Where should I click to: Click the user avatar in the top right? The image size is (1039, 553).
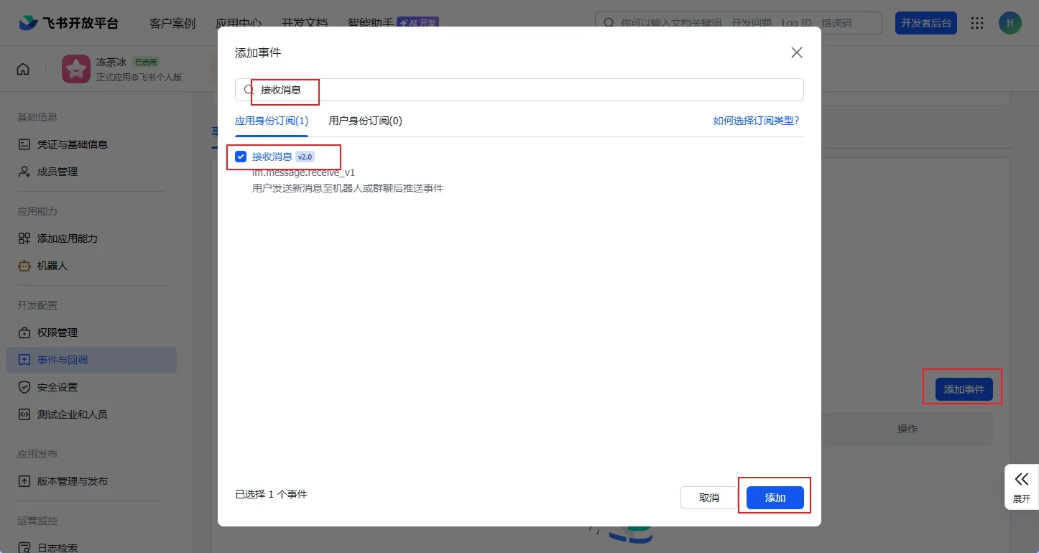tap(1010, 23)
